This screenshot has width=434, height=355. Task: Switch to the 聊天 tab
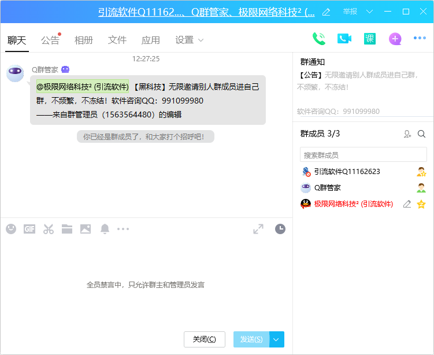pos(17,40)
